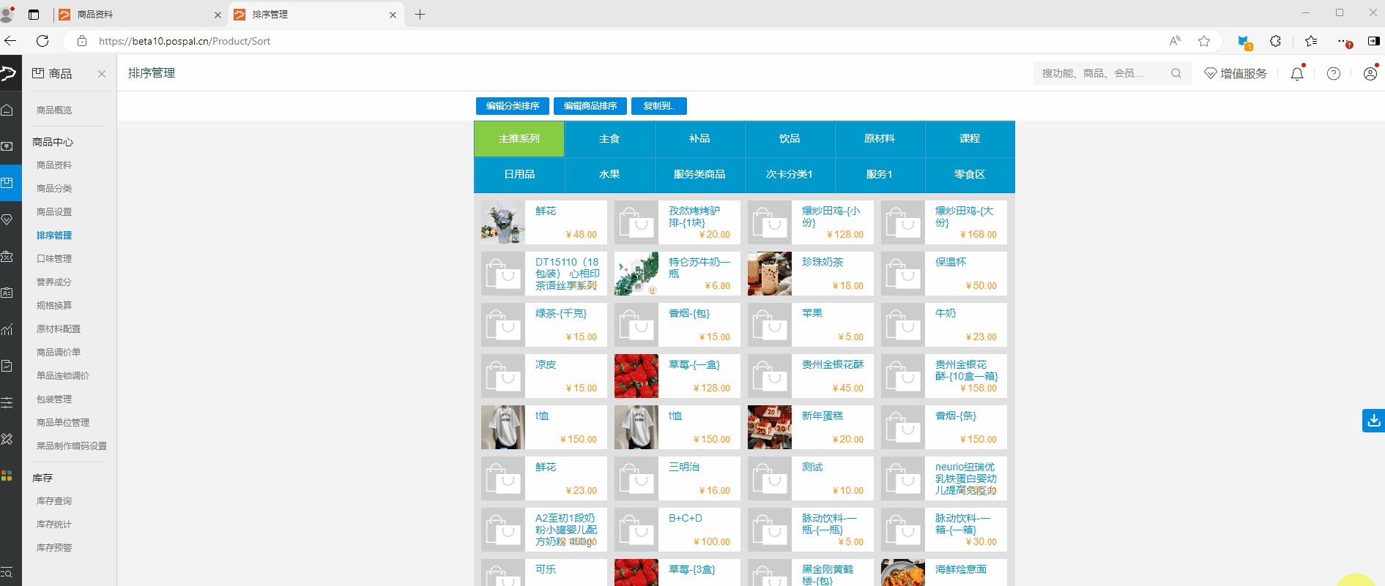1385x586 pixels.
Task: Open the chart reports icon in left rail
Action: point(7,329)
